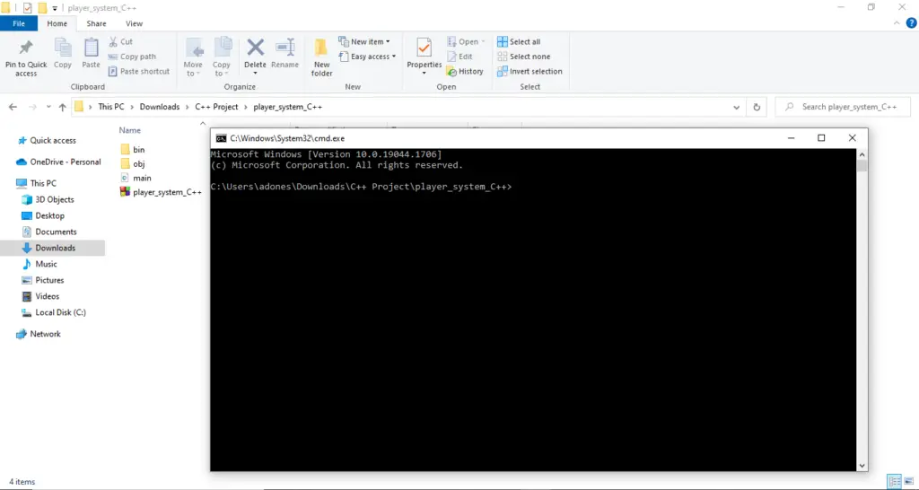Open the File menu
The image size is (919, 490).
pyautogui.click(x=18, y=23)
